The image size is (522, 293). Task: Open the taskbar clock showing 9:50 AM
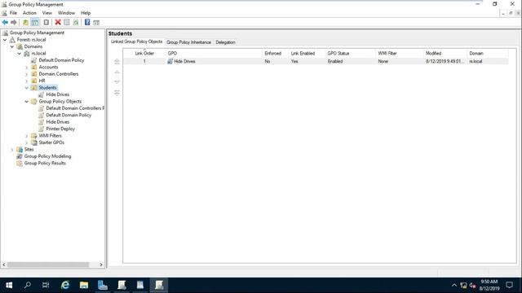[x=489, y=285]
